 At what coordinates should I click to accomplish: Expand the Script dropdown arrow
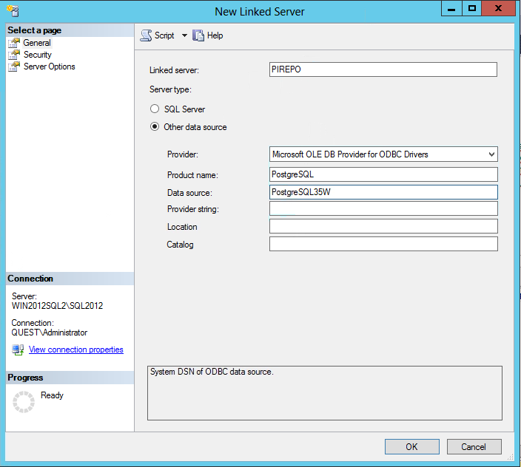[x=184, y=35]
